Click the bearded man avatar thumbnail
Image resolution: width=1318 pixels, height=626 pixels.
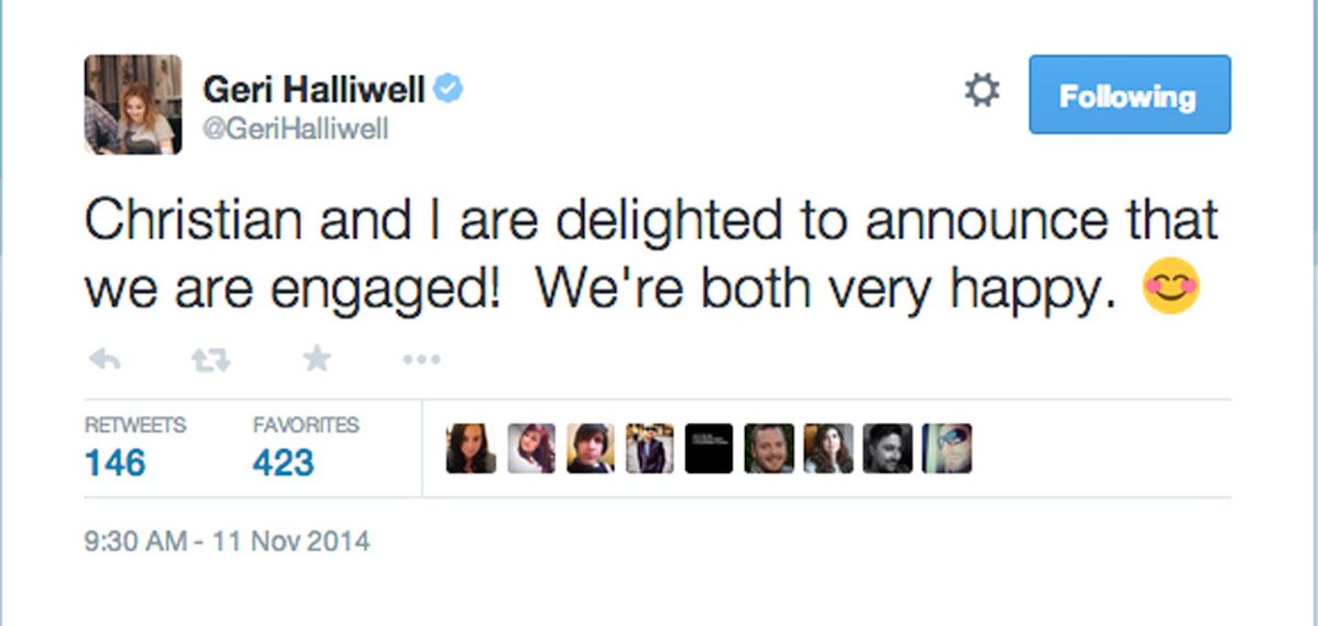[769, 448]
